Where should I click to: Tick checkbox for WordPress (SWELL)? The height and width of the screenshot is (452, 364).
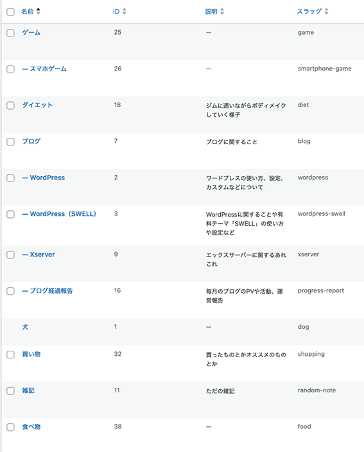[x=11, y=214]
